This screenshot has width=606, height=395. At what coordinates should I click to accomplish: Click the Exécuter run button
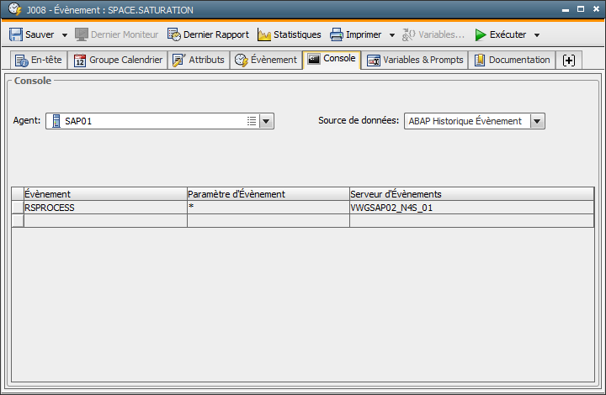[x=500, y=34]
